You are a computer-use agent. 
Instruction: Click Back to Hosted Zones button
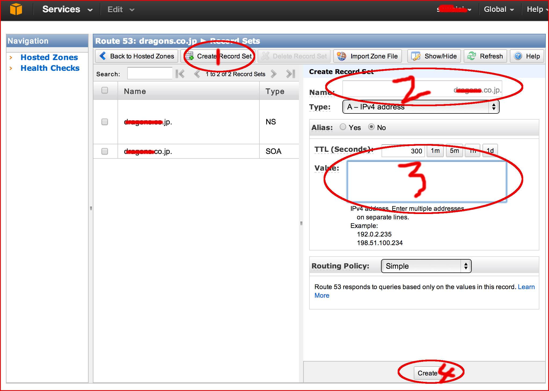tap(137, 56)
